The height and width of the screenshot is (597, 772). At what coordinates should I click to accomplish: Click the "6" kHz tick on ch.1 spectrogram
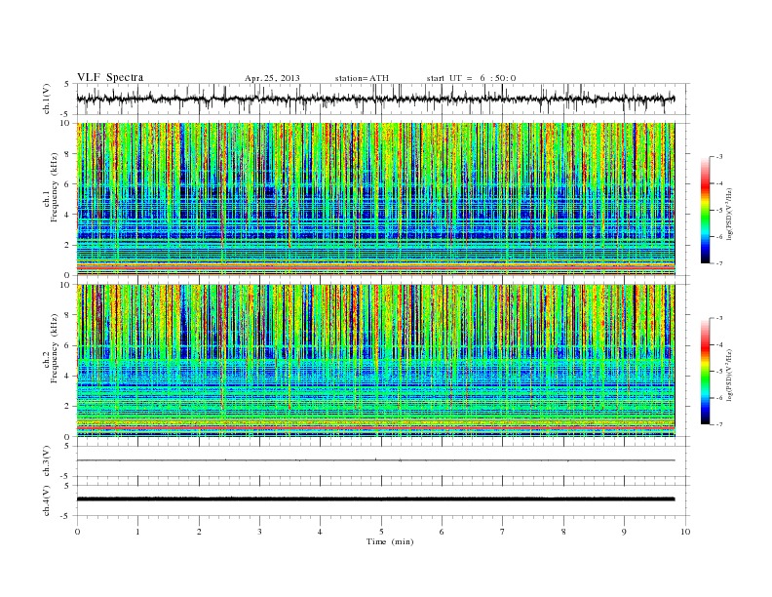click(67, 184)
